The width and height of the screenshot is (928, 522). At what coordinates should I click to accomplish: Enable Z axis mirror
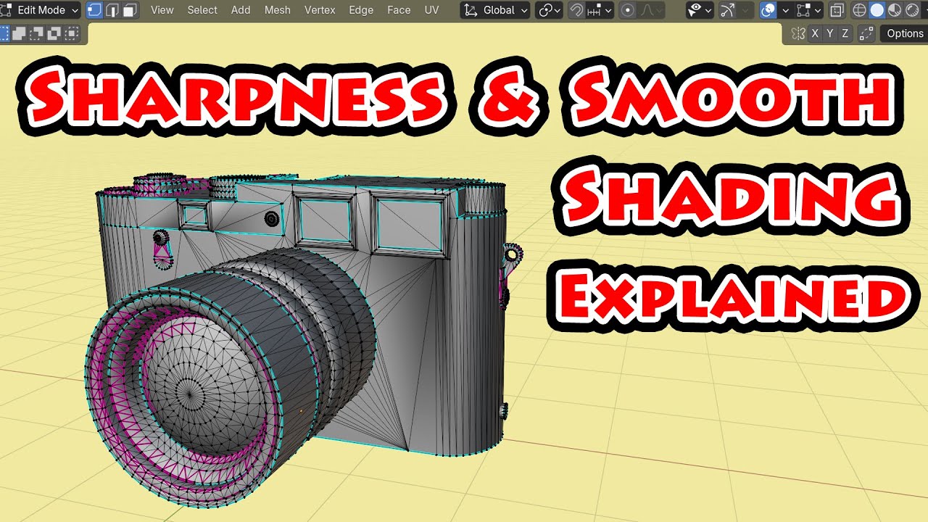pyautogui.click(x=845, y=33)
